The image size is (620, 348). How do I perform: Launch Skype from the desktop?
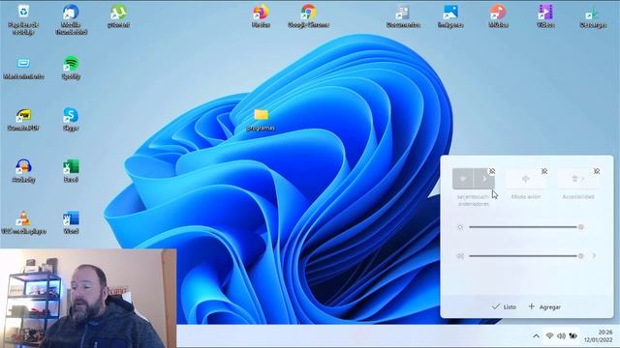(x=71, y=120)
